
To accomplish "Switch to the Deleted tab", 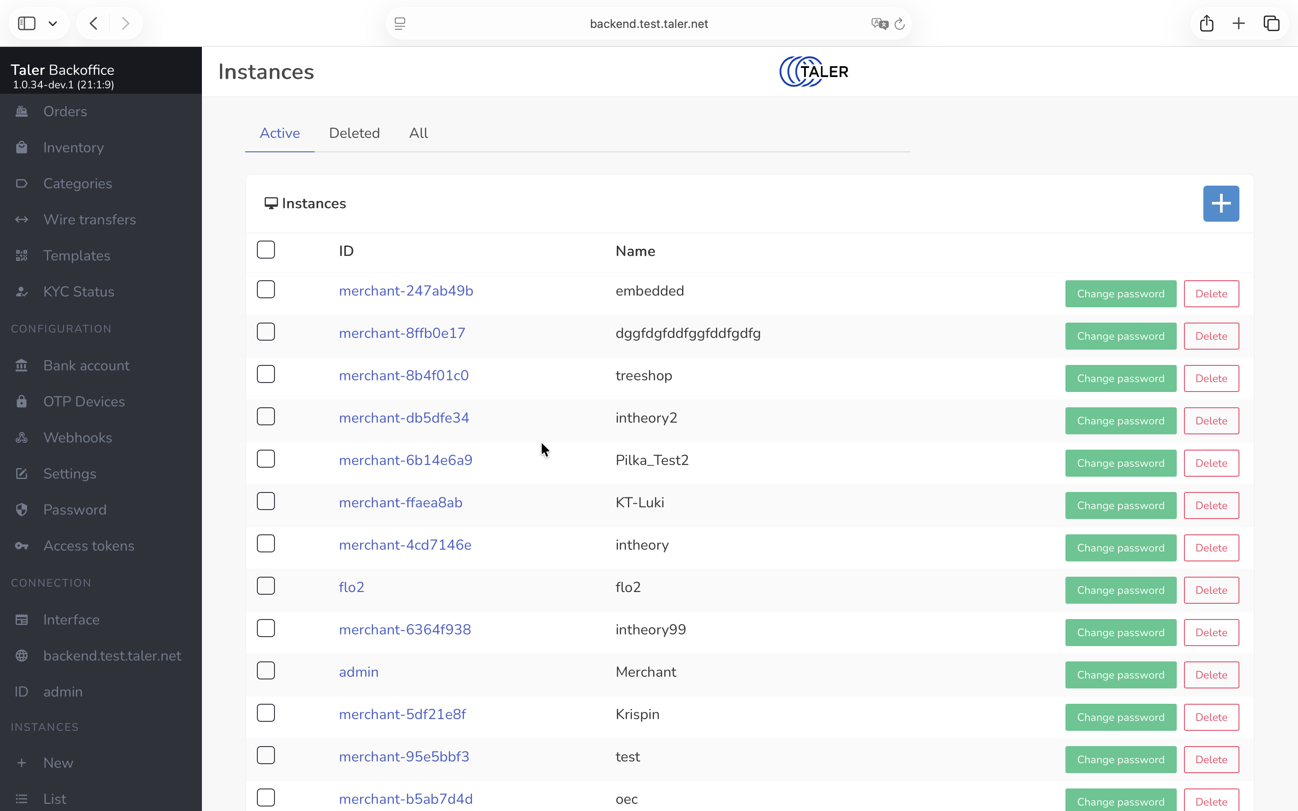I will (x=354, y=133).
